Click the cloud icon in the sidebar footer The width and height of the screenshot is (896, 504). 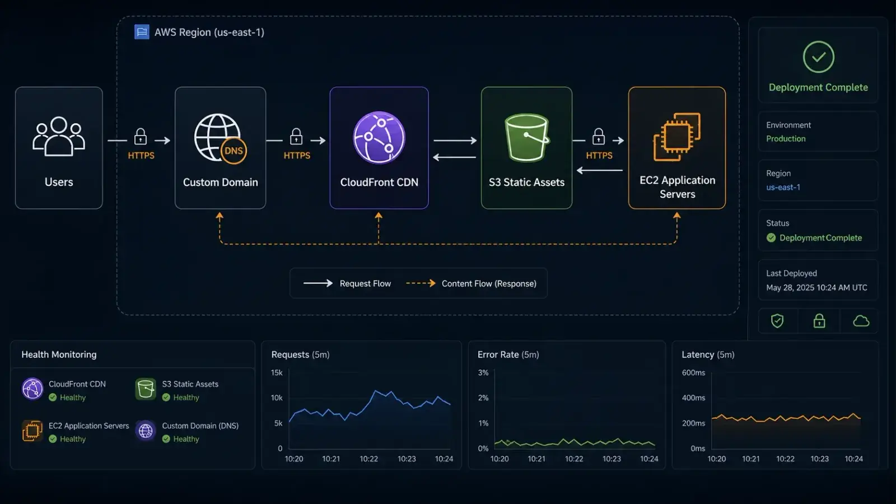[861, 321]
